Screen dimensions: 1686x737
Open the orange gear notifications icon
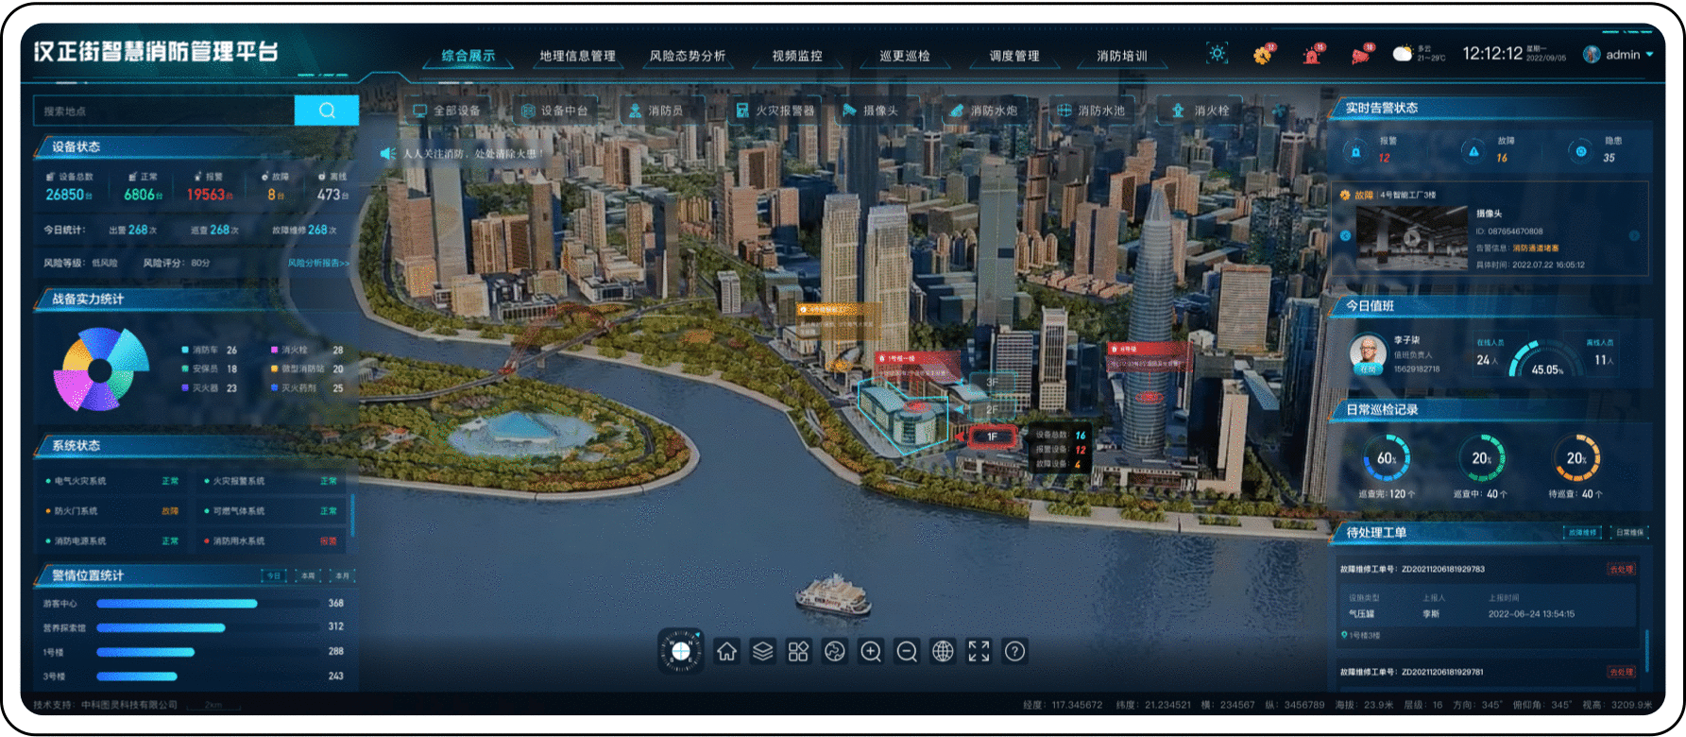(1263, 55)
